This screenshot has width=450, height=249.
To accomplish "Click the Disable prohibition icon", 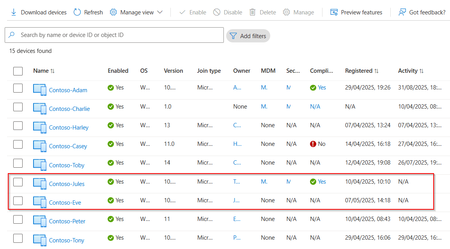I will tap(217, 12).
